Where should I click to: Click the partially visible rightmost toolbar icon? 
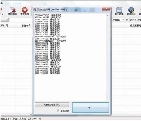[x=140, y=10]
